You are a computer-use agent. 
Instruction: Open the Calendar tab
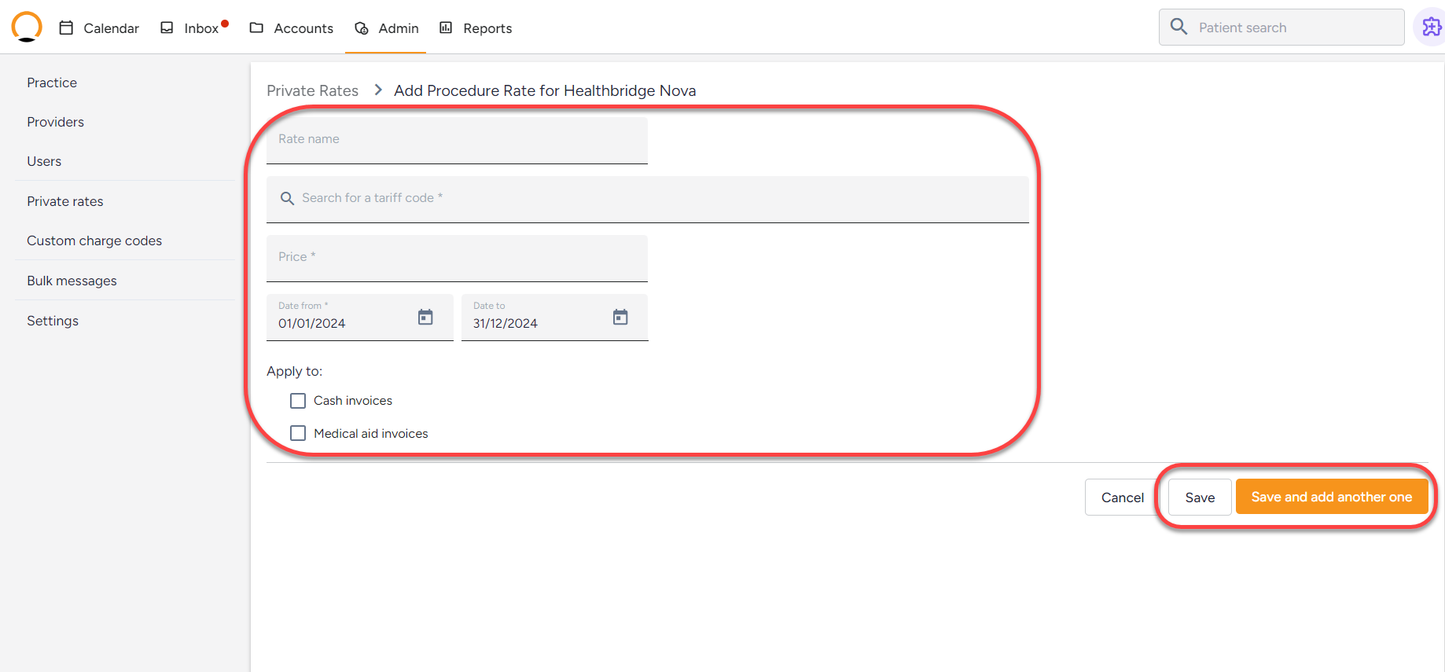(x=100, y=28)
